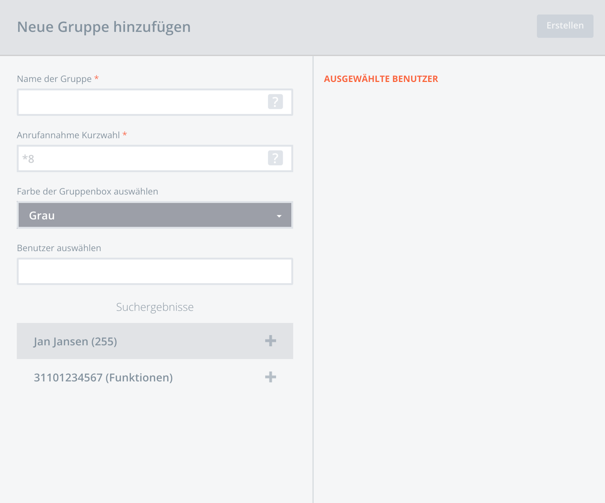Click the Suchergebnisse heading
This screenshot has height=503, width=605.
[155, 307]
